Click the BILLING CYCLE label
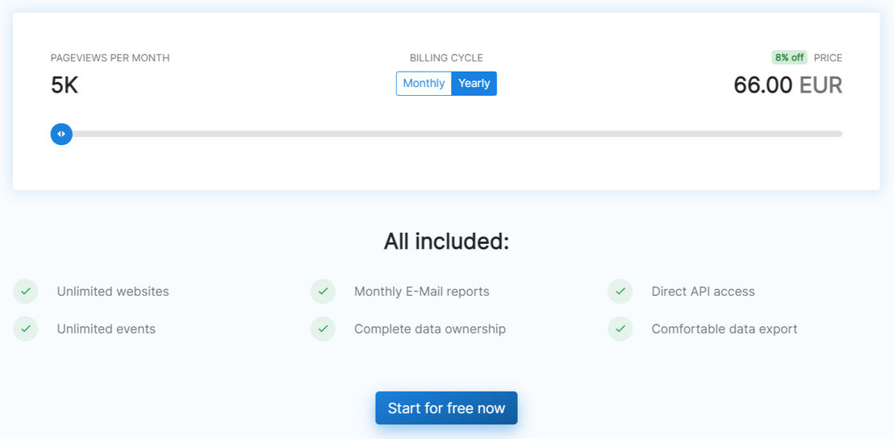Screen dimensions: 894x439 tap(446, 58)
